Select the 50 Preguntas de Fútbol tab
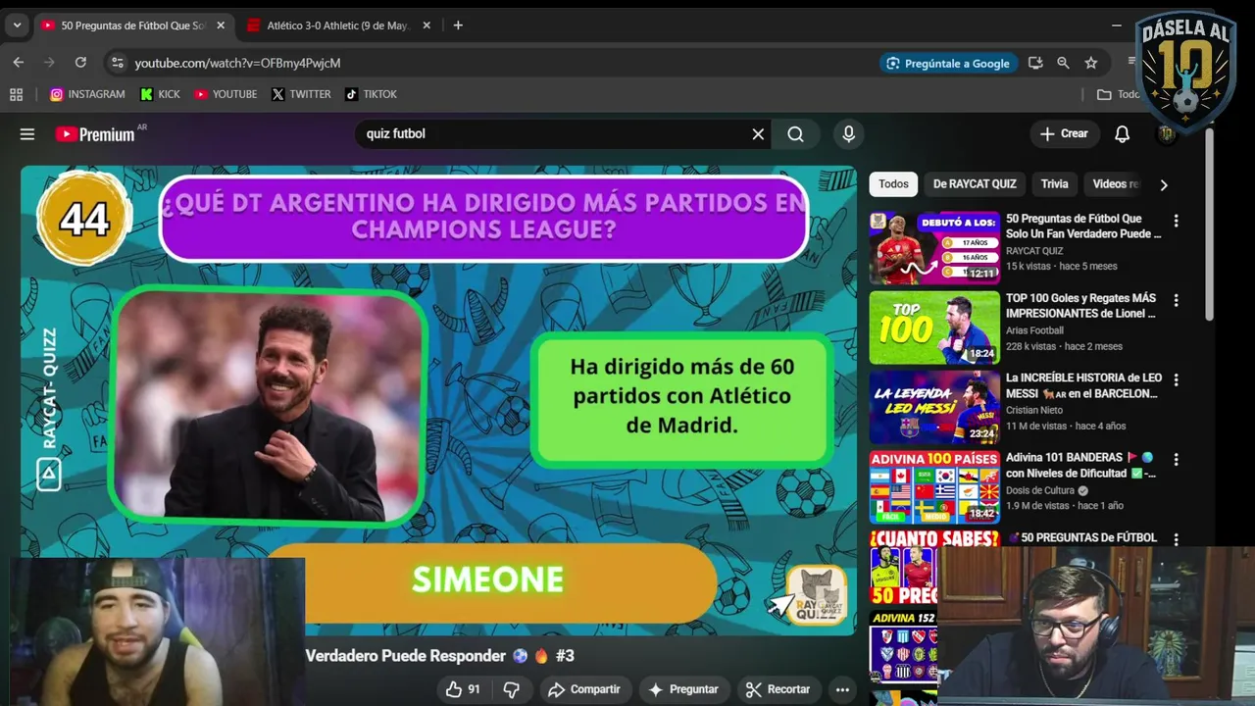The height and width of the screenshot is (706, 1255). (132, 25)
